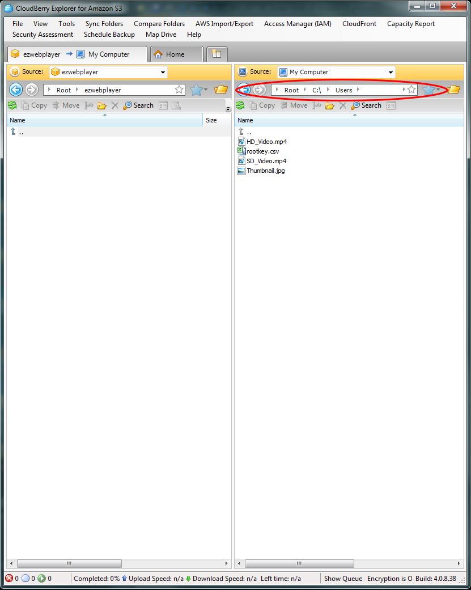Click Show Queue in status bar
Viewport: 471px width, 590px height.
[x=343, y=578]
